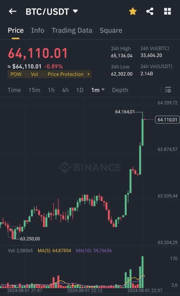The image size is (180, 296).
Task: Tap the POW tag
Action: pos(16,74)
